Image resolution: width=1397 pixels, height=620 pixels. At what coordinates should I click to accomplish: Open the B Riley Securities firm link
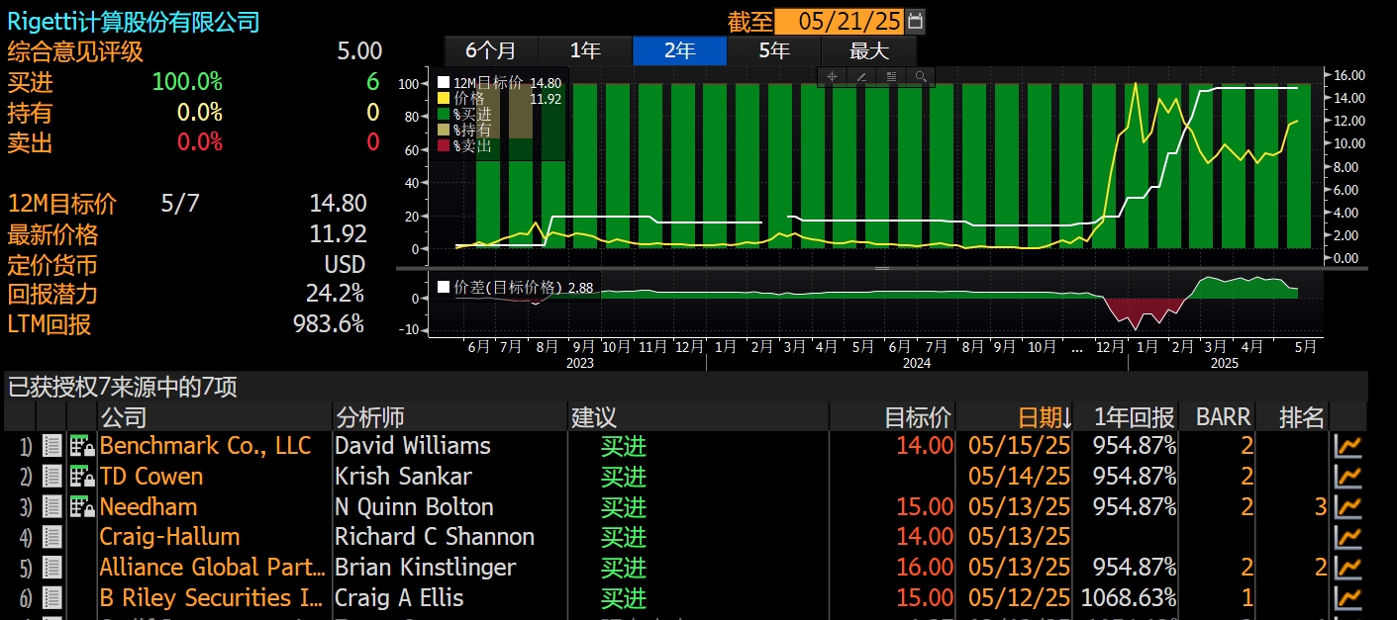[x=210, y=598]
